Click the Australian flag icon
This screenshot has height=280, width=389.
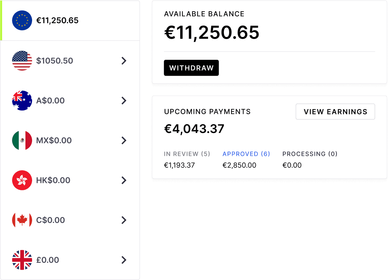[x=22, y=100]
